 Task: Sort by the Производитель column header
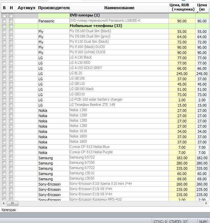tap(54, 8)
